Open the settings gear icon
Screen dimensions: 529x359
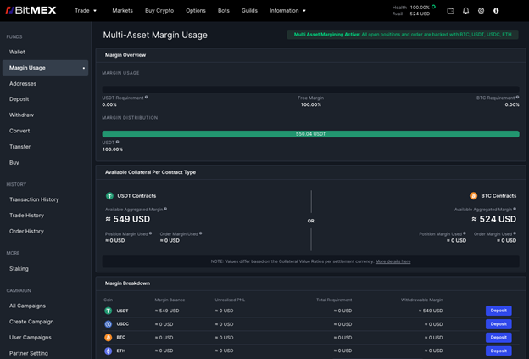coord(481,11)
